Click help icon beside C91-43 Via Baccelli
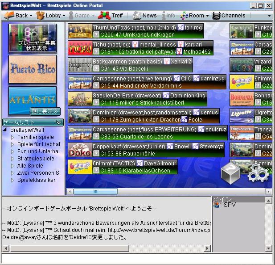Screen dimensions: 275x265 [96, 68]
